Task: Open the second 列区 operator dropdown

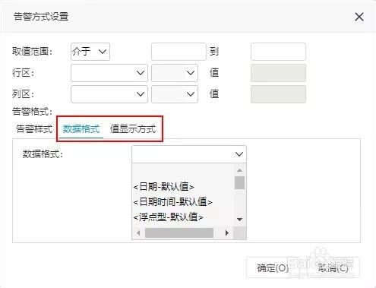Action: click(x=175, y=94)
